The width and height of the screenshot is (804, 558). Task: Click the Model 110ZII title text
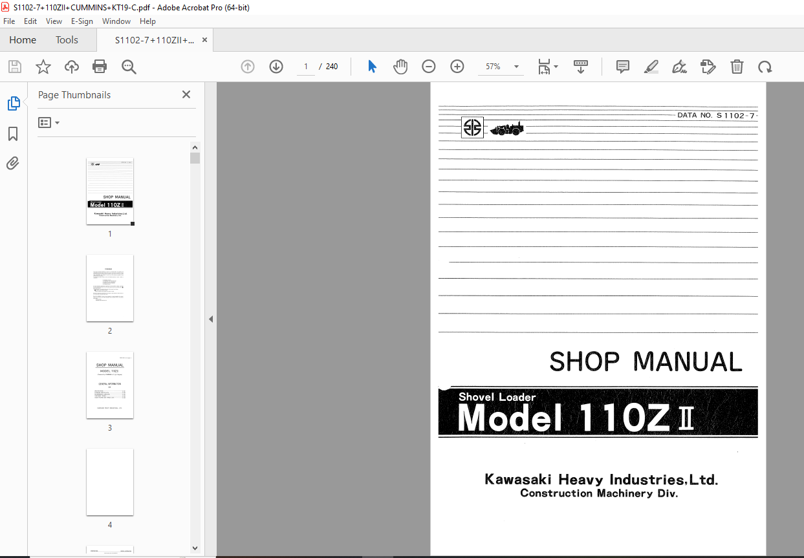tap(576, 418)
